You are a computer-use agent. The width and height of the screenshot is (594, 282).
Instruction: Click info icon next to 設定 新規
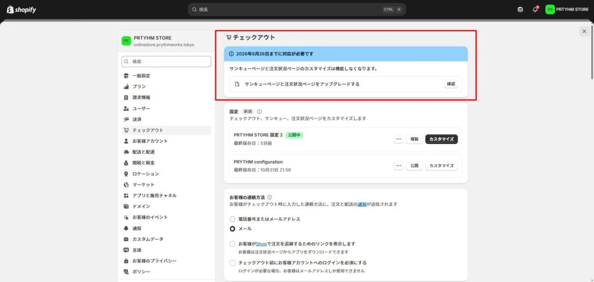point(259,112)
